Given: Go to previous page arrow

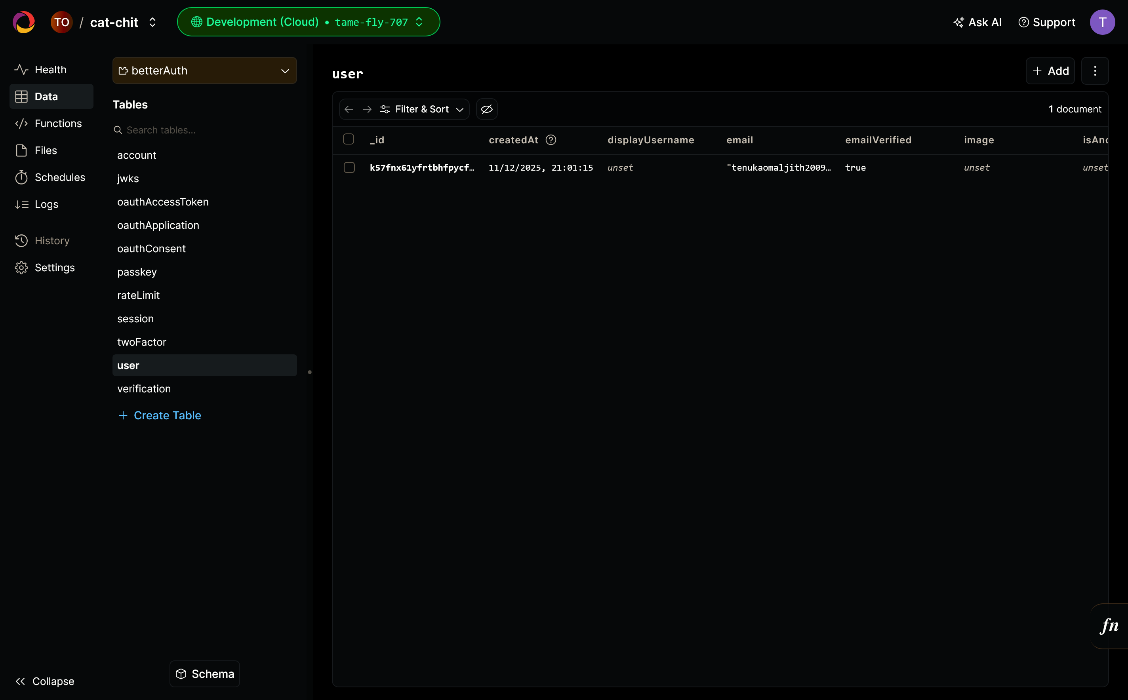Looking at the screenshot, I should coord(349,109).
